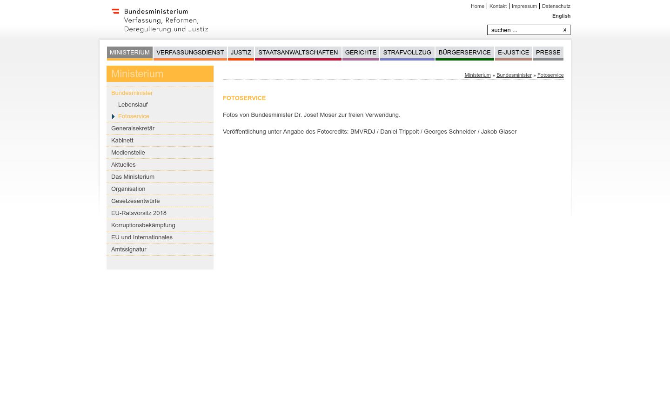The width and height of the screenshot is (670, 419).
Task: Open EU-Ratsvorsitz 2018 in the sidebar
Action: click(x=160, y=213)
